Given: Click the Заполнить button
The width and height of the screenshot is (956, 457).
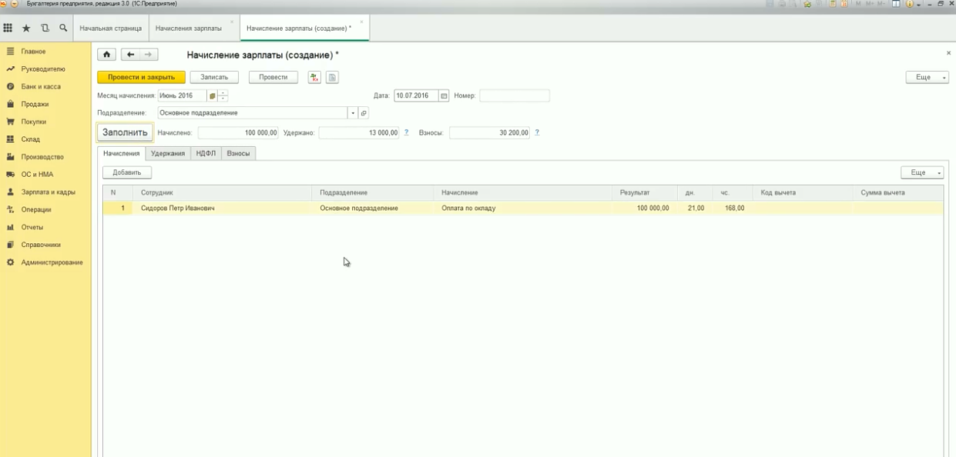Looking at the screenshot, I should pyautogui.click(x=125, y=132).
